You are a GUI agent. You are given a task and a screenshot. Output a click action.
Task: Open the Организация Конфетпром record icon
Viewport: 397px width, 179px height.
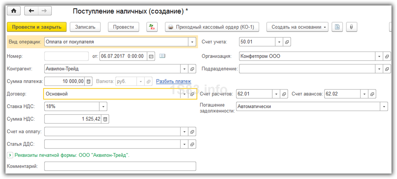(x=387, y=56)
